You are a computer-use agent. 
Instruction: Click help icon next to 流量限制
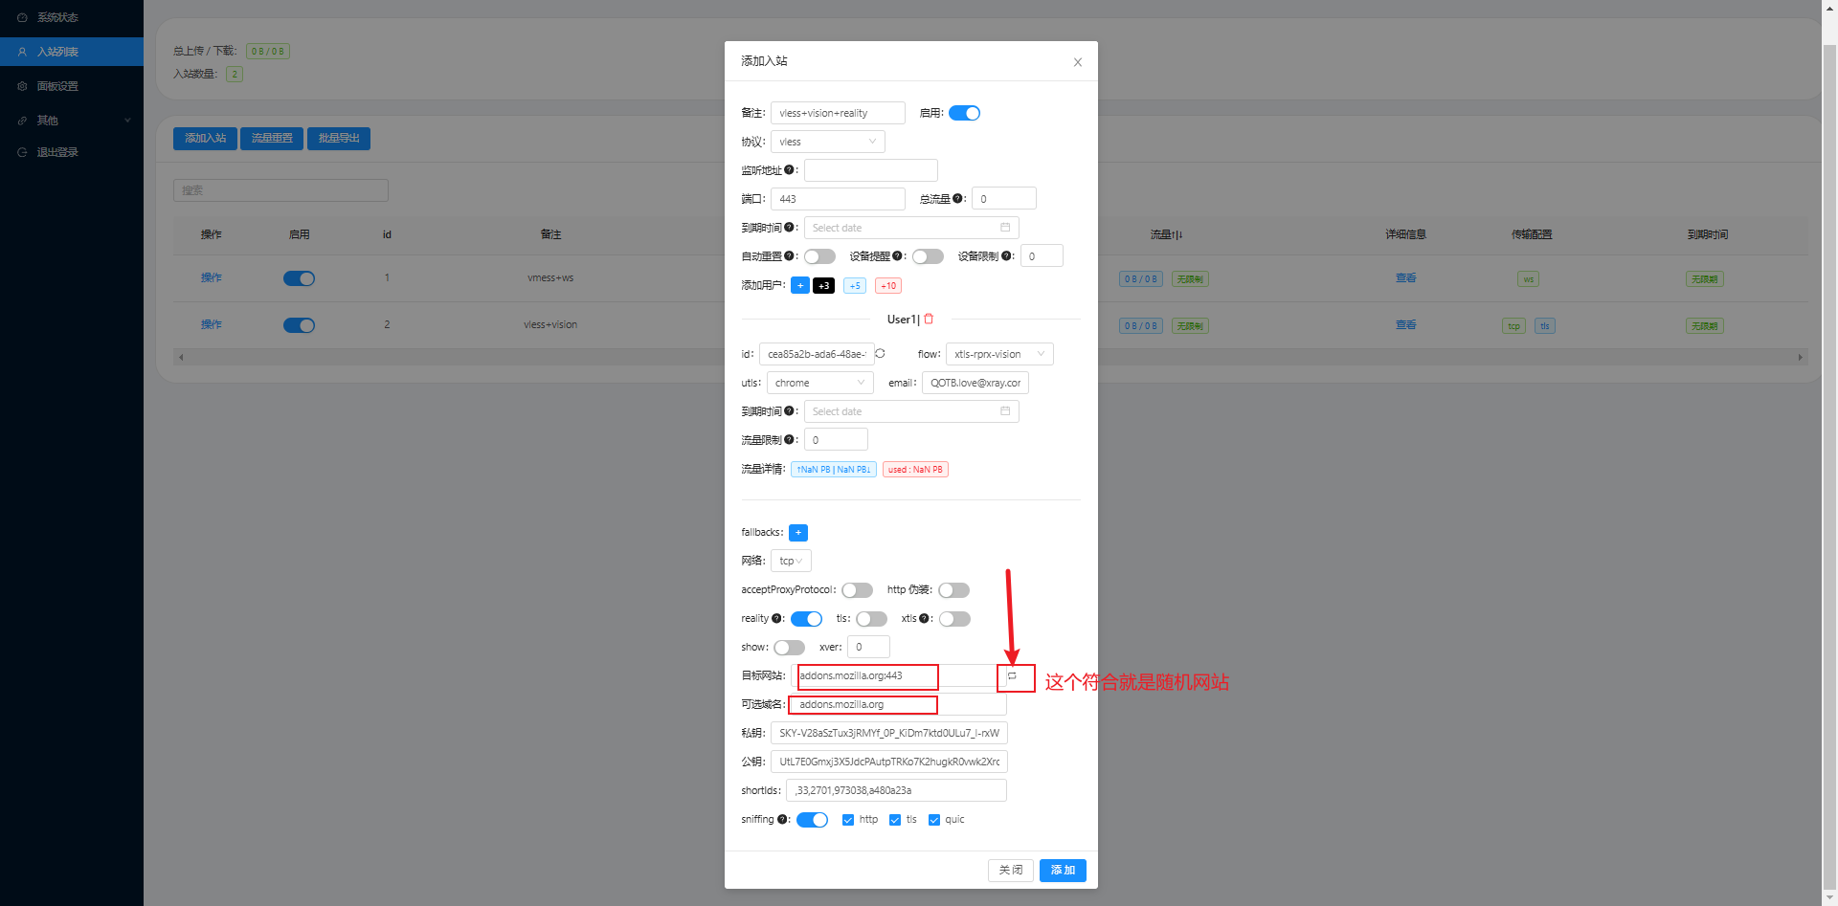click(789, 440)
